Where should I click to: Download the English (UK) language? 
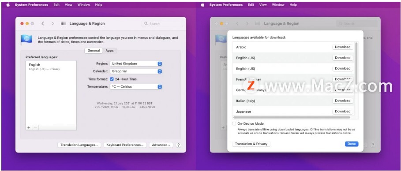(x=343, y=58)
